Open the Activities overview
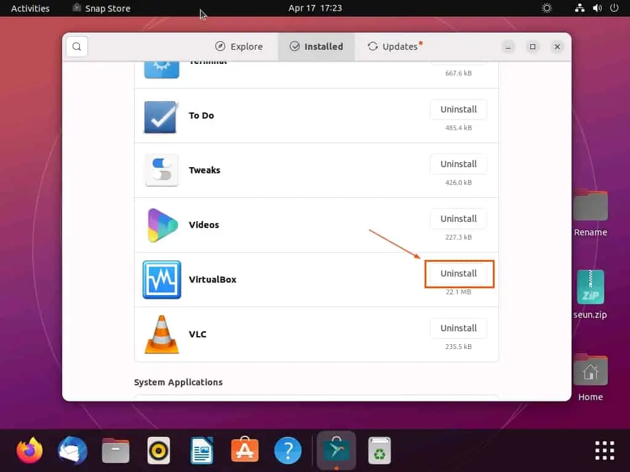The height and width of the screenshot is (472, 630). click(x=30, y=8)
